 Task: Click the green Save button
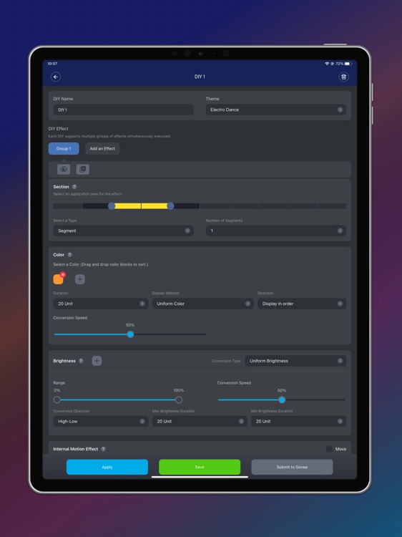click(x=200, y=467)
